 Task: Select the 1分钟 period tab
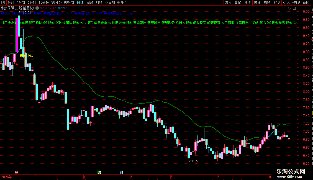21,2
